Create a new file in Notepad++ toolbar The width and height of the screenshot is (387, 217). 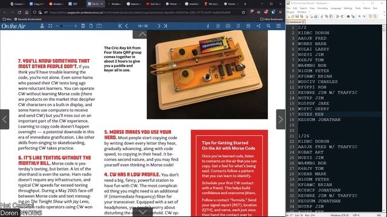click(x=288, y=16)
